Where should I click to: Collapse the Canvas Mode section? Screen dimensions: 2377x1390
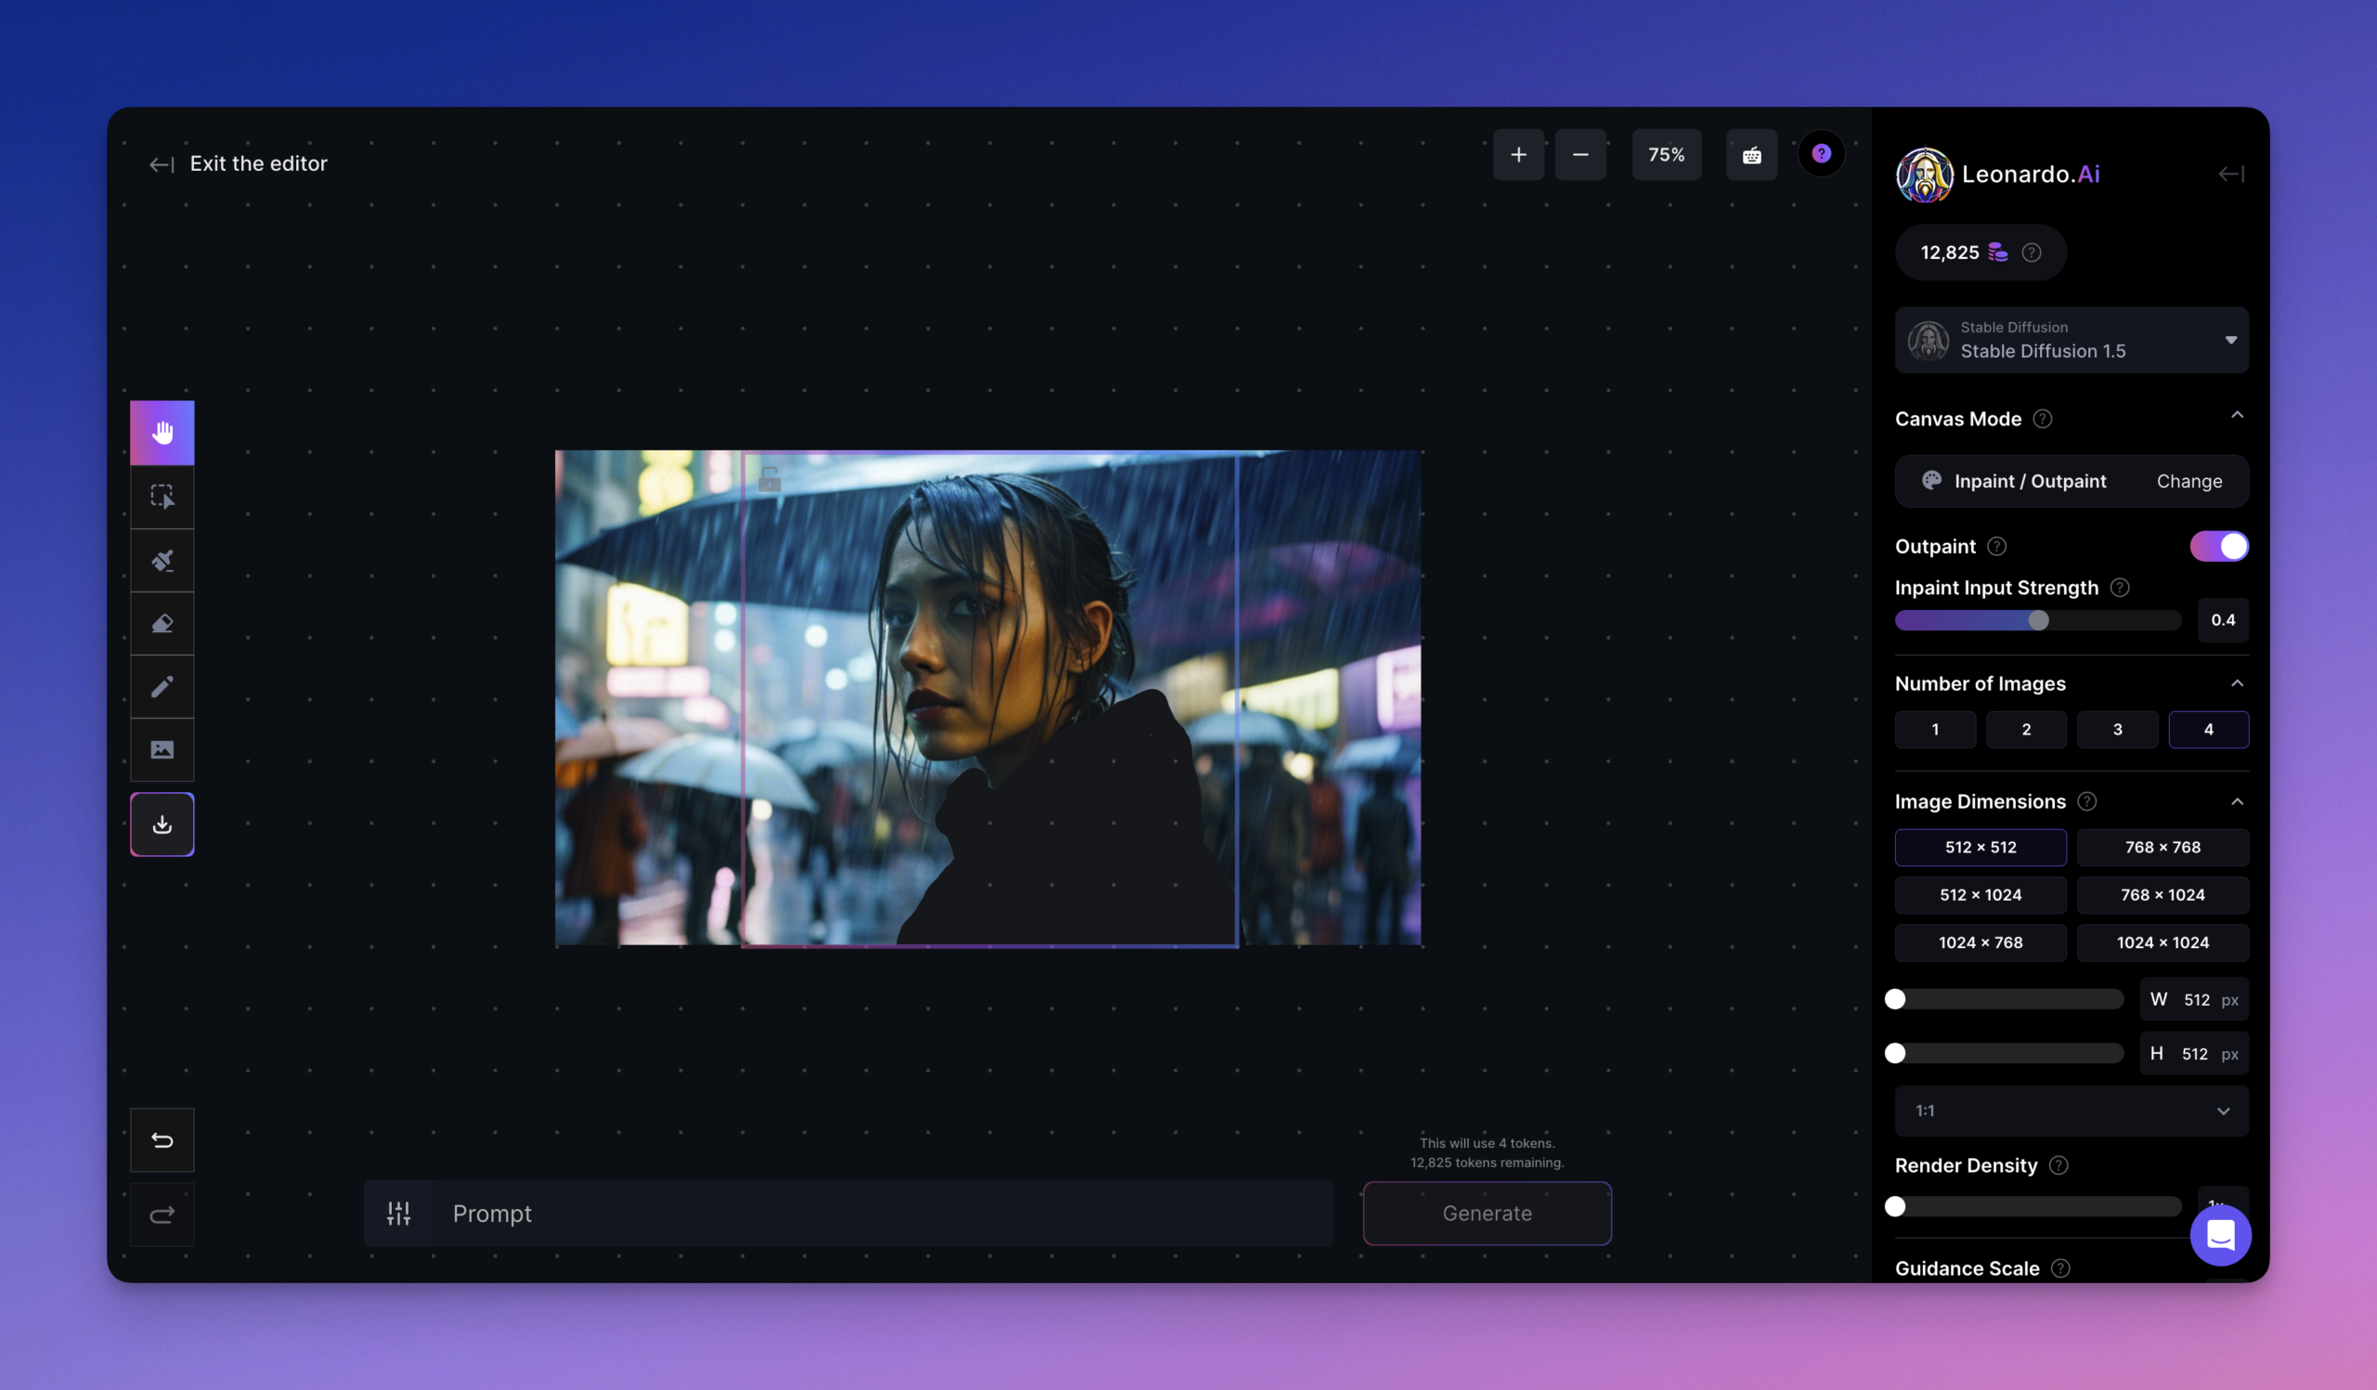[2237, 416]
